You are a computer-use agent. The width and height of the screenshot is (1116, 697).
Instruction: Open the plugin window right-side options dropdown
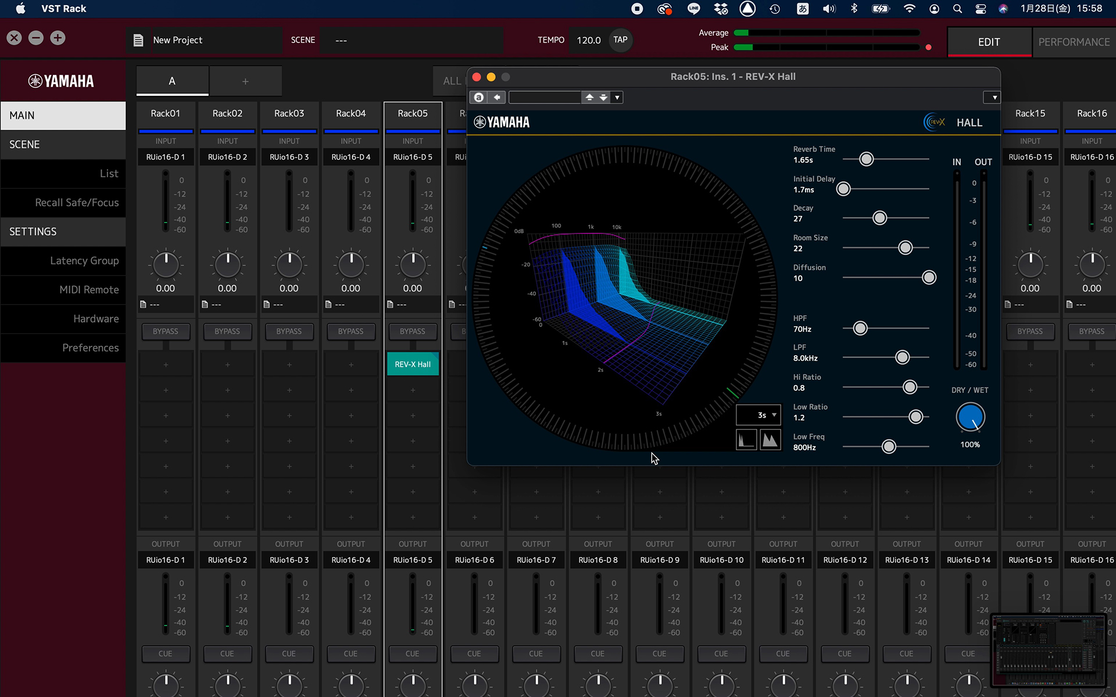point(994,98)
